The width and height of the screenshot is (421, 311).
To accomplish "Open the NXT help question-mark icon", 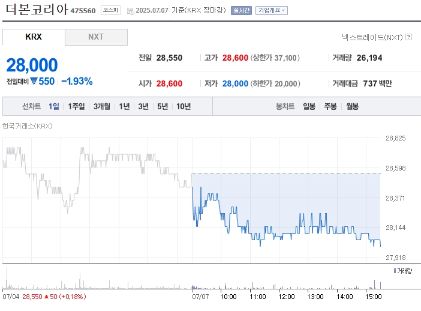I will click(x=408, y=37).
